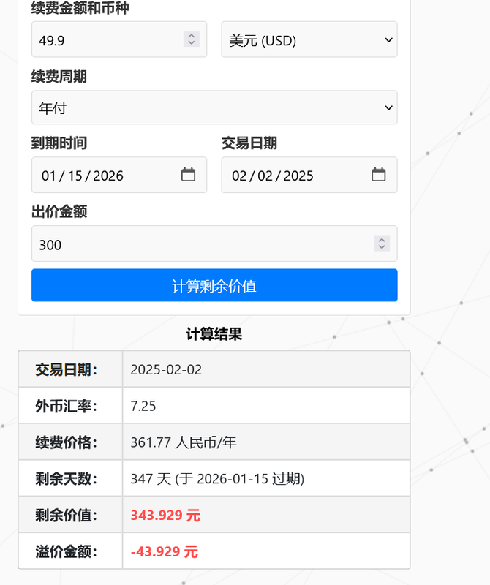Click the 续费金额和币种 label
This screenshot has width=490, height=585.
80,8
